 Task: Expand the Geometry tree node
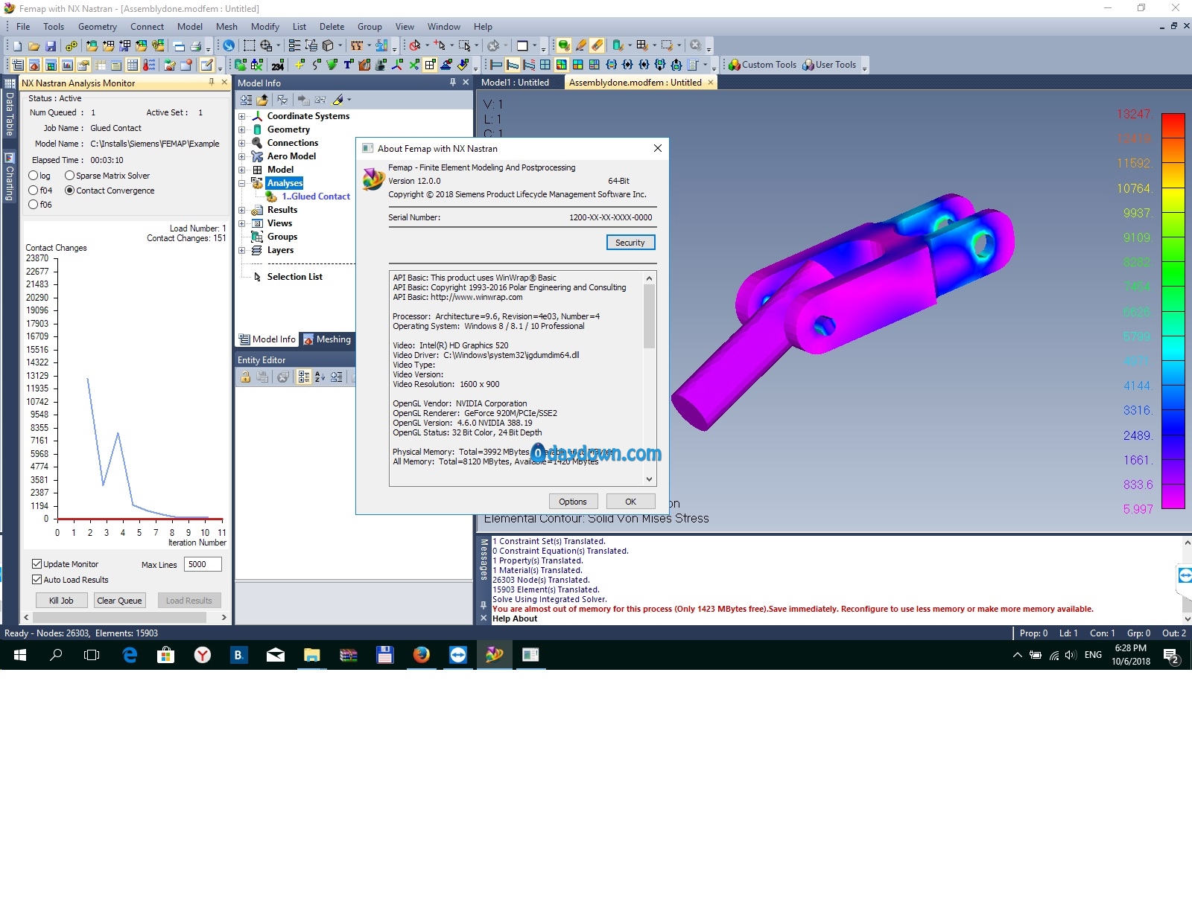(x=241, y=129)
